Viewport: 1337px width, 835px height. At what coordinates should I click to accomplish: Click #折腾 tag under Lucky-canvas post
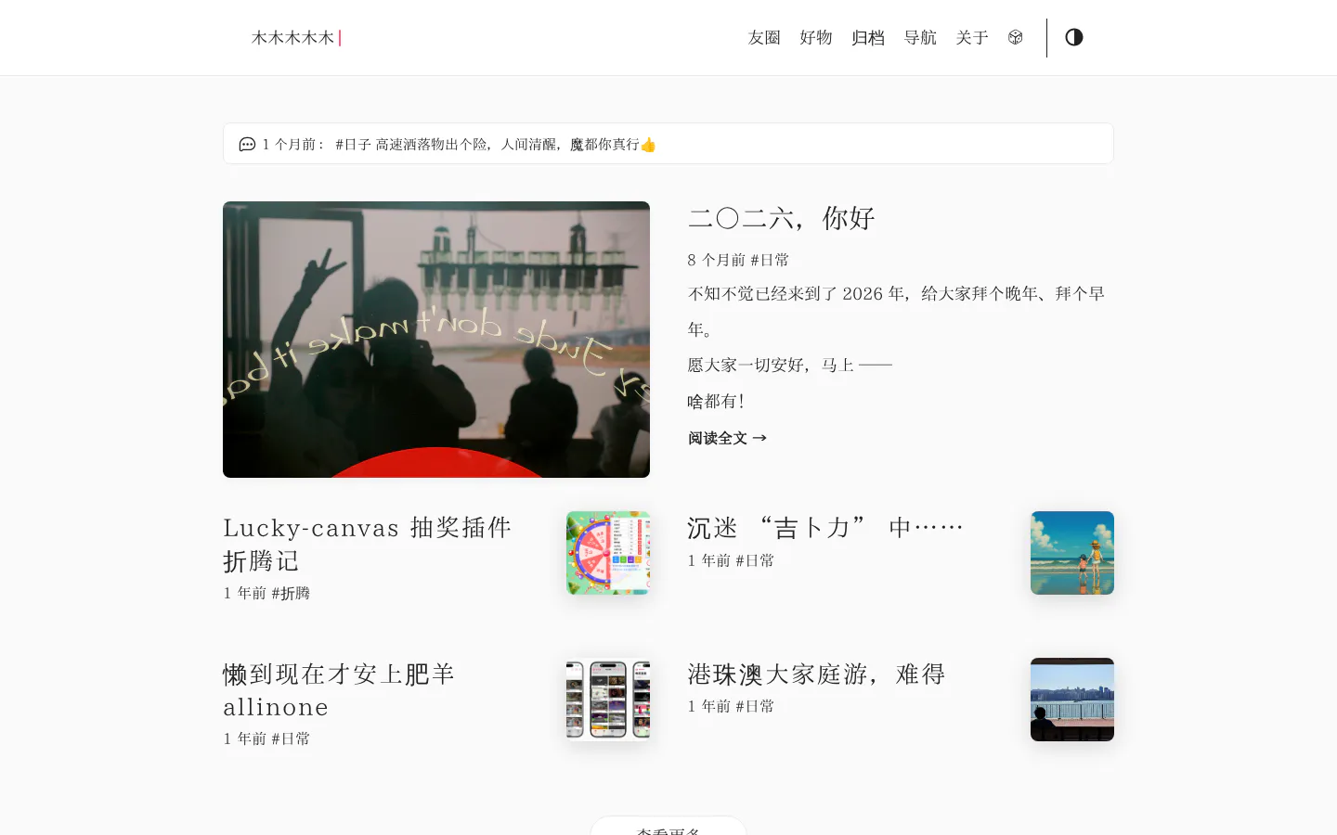click(x=291, y=593)
